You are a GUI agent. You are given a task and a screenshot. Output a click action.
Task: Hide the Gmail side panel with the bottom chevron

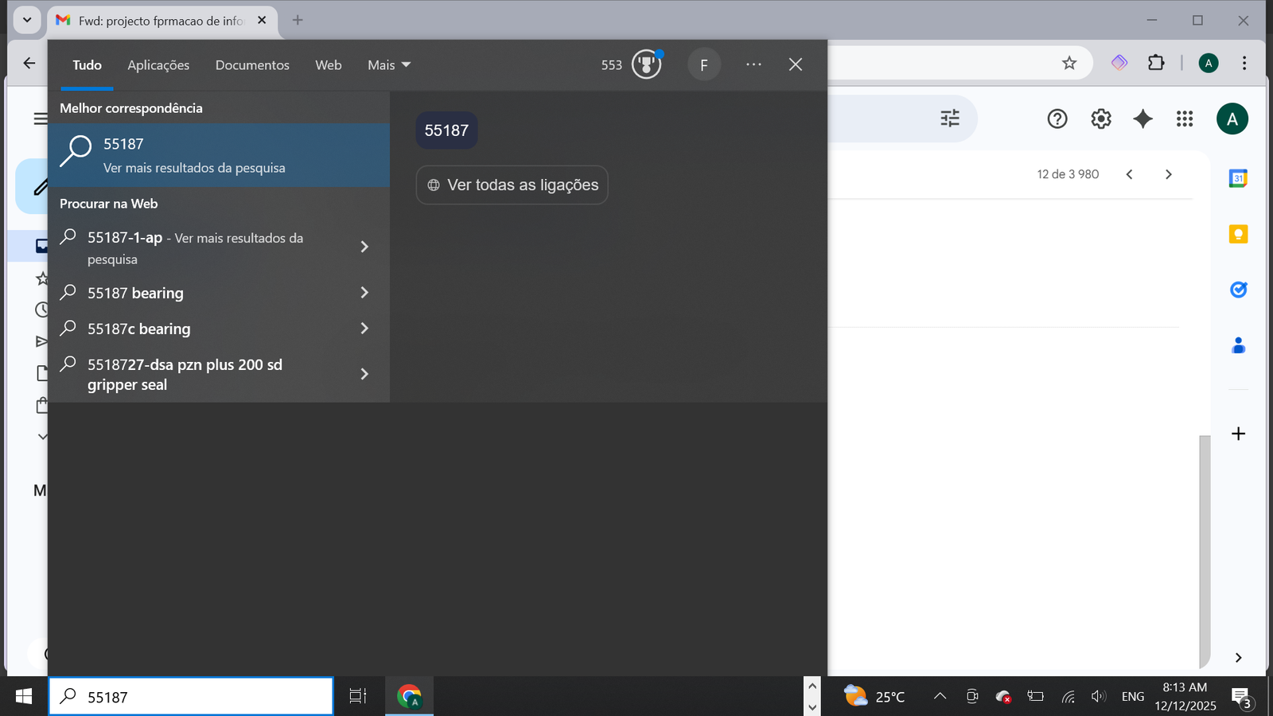click(1239, 657)
